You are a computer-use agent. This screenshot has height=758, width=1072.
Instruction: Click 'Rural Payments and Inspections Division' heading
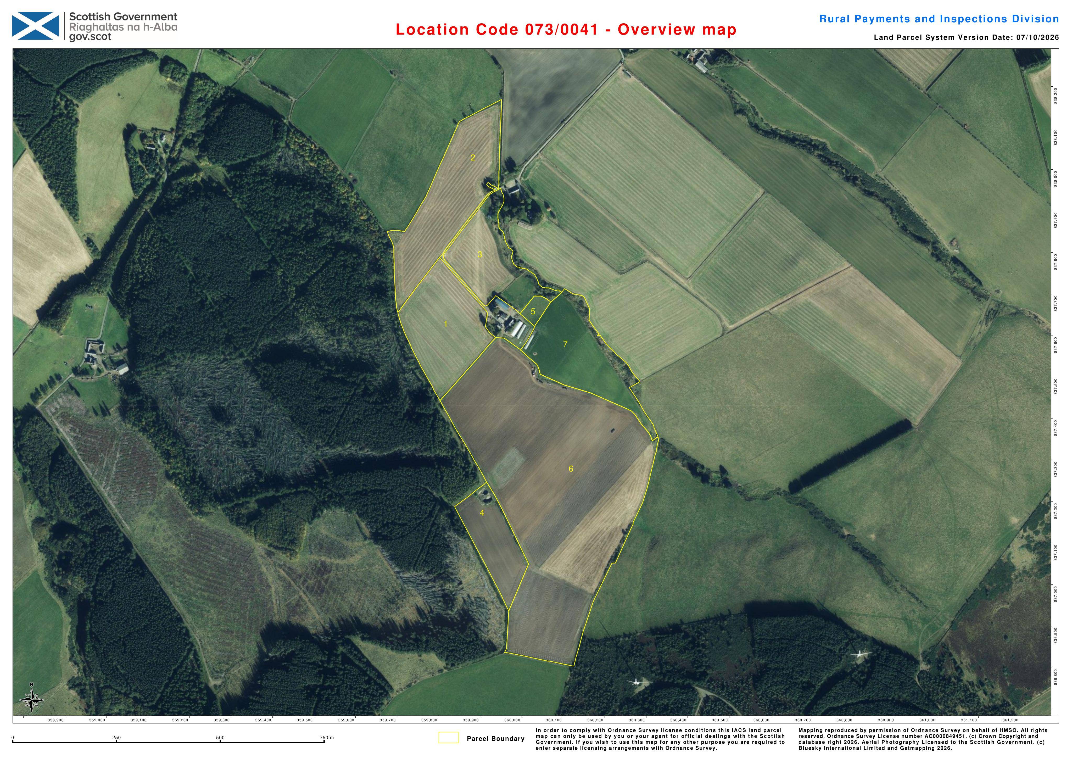939,19
